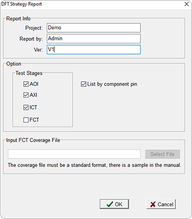Close the DFT Strategy Report dialog
The image size is (192, 219).
click(x=186, y=4)
